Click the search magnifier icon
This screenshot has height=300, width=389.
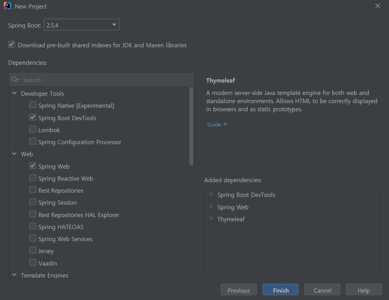tap(15, 79)
